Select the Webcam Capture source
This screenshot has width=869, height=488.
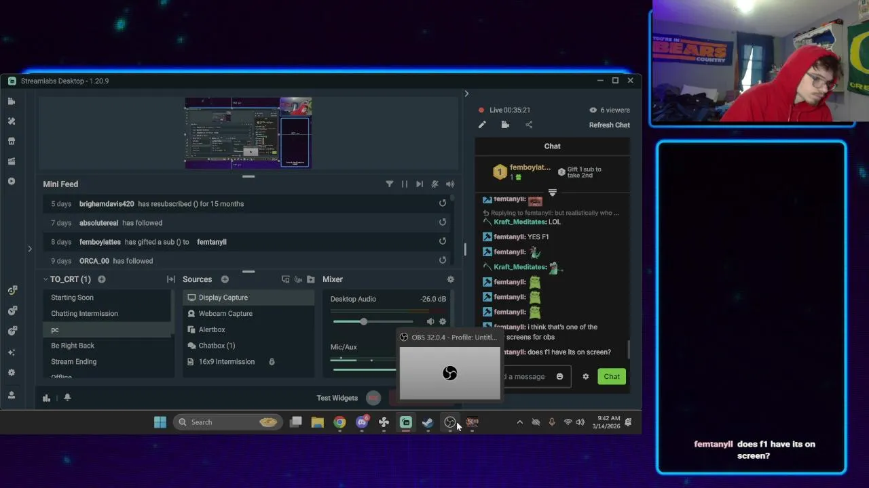[248, 313]
